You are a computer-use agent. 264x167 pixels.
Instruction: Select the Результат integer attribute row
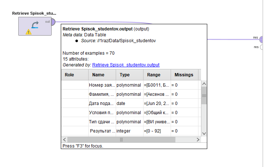[130, 131]
